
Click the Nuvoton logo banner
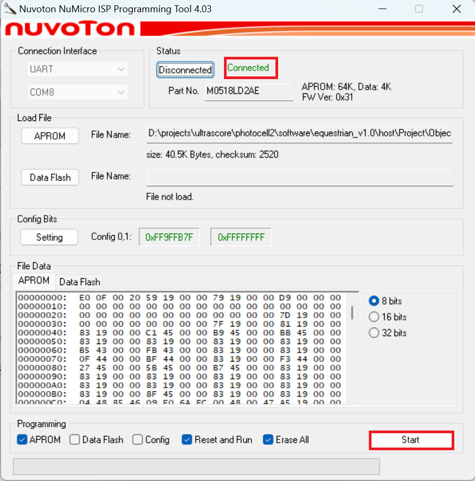click(x=71, y=29)
